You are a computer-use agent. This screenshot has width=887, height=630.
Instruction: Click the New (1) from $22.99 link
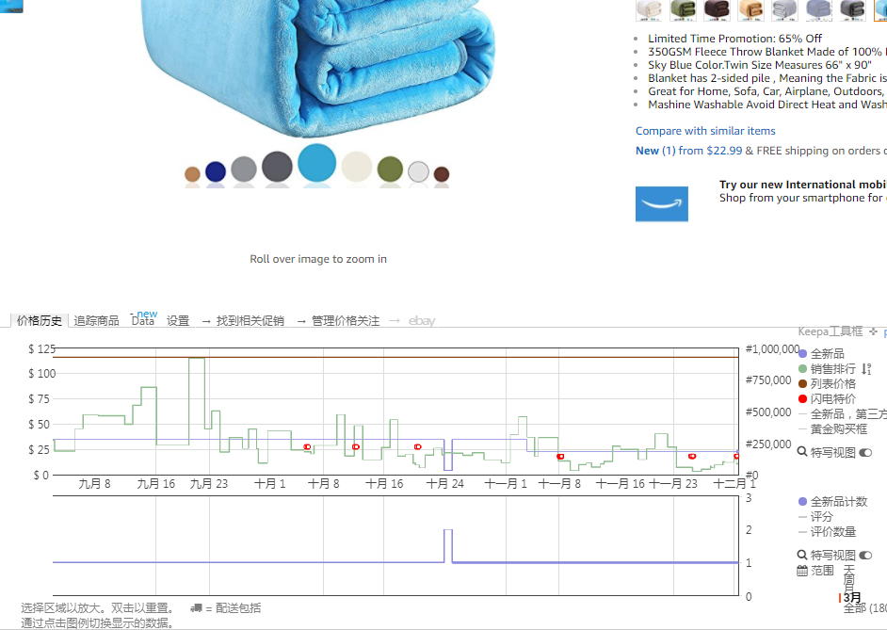tap(688, 151)
